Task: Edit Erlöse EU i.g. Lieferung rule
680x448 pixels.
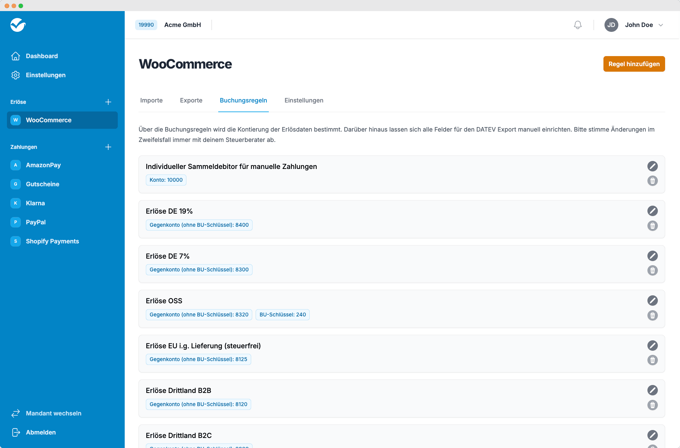Action: tap(652, 346)
